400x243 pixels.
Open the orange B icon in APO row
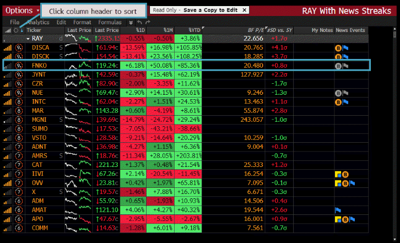click(345, 219)
